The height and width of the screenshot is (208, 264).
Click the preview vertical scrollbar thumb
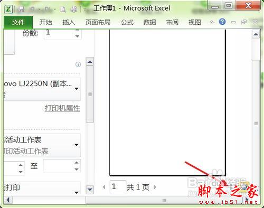point(256,123)
